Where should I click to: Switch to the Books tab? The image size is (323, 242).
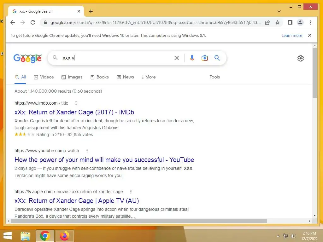pyautogui.click(x=100, y=77)
